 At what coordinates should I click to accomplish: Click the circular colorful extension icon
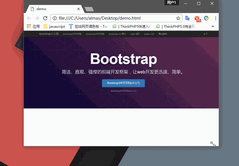(x=206, y=18)
